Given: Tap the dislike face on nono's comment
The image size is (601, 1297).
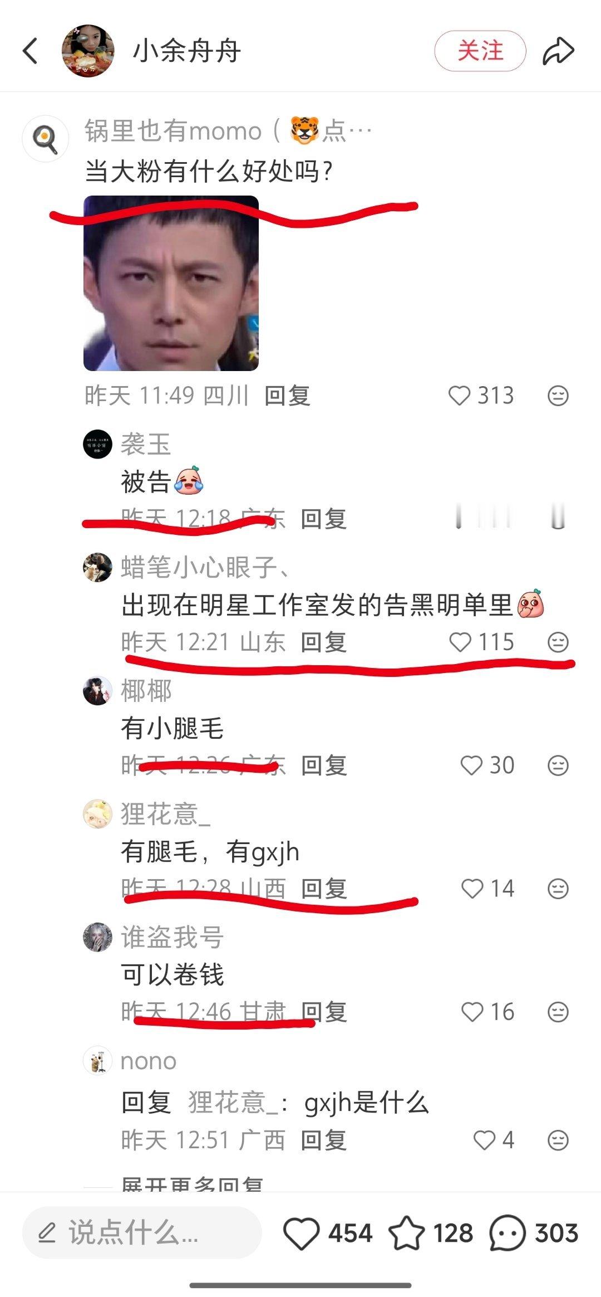Looking at the screenshot, I should click(558, 1140).
